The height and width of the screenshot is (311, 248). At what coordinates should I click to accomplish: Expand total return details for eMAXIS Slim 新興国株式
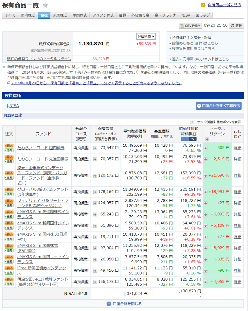(x=206, y=226)
